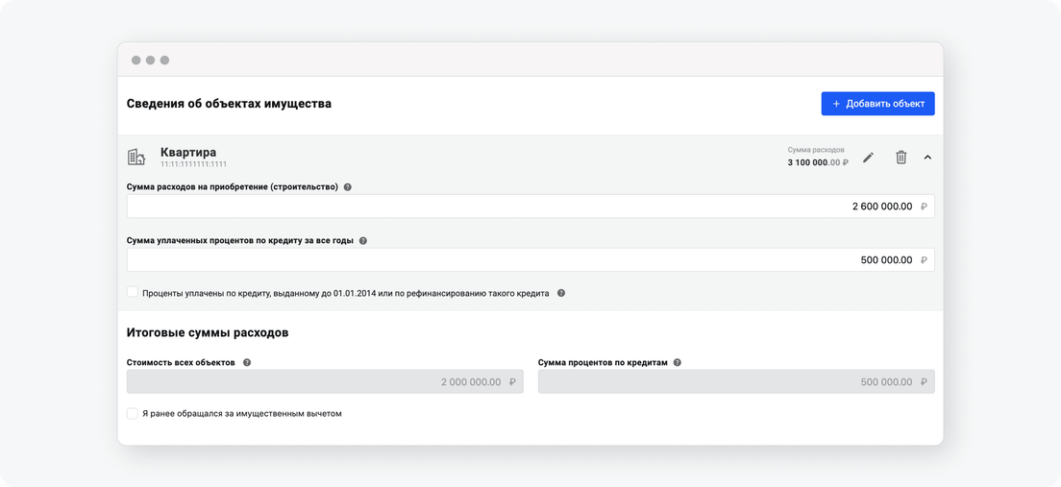This screenshot has height=487, width=1061.
Task: Click the 2 600 000.00 purchase expenses field
Action: click(530, 207)
